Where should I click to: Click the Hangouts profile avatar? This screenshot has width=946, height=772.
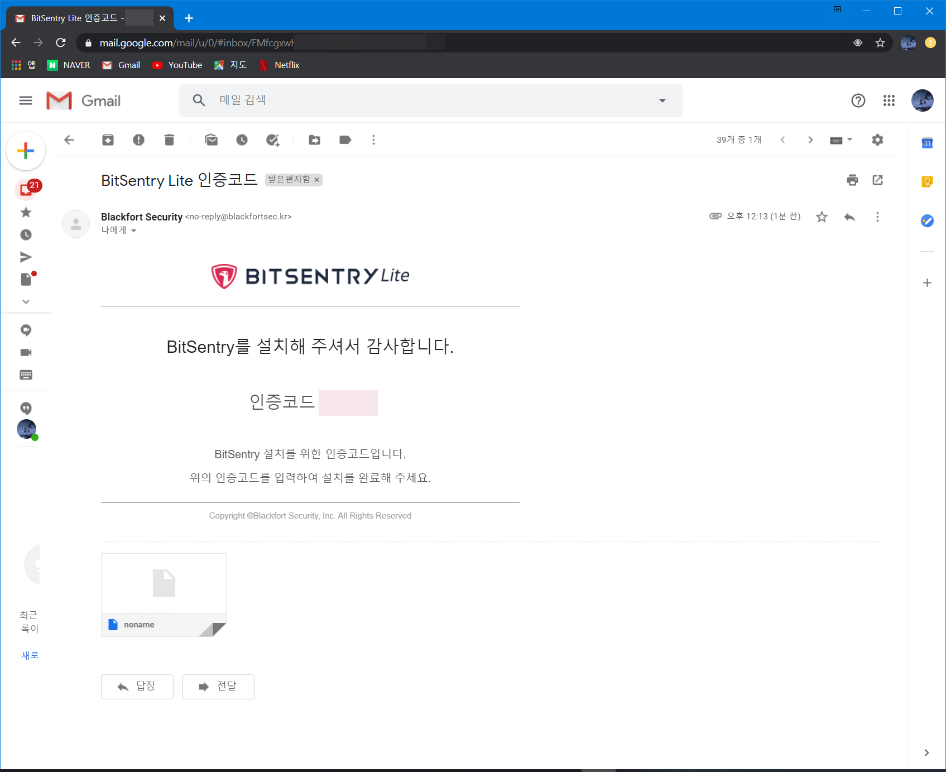26,429
